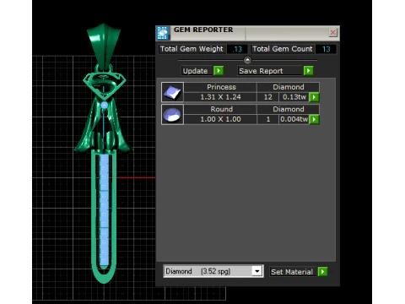Click the 'Princess' shape cell
Screen dimensions: 405x304
[220, 87]
